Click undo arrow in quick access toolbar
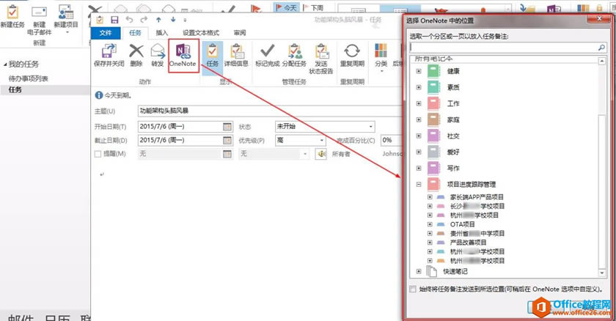Viewport: 616px width, 321px height. (x=129, y=19)
